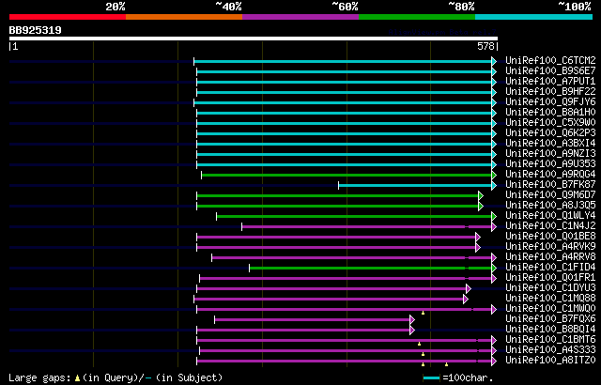Select the UniRef100_Q9FJY6 hit label
The height and width of the screenshot is (385, 601).
[550, 102]
